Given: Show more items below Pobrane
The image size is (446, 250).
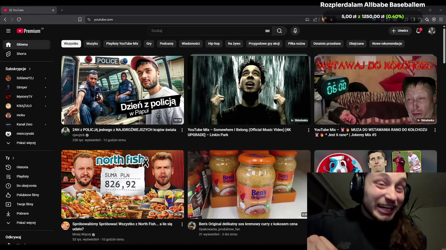Looking at the screenshot, I should 27,223.
